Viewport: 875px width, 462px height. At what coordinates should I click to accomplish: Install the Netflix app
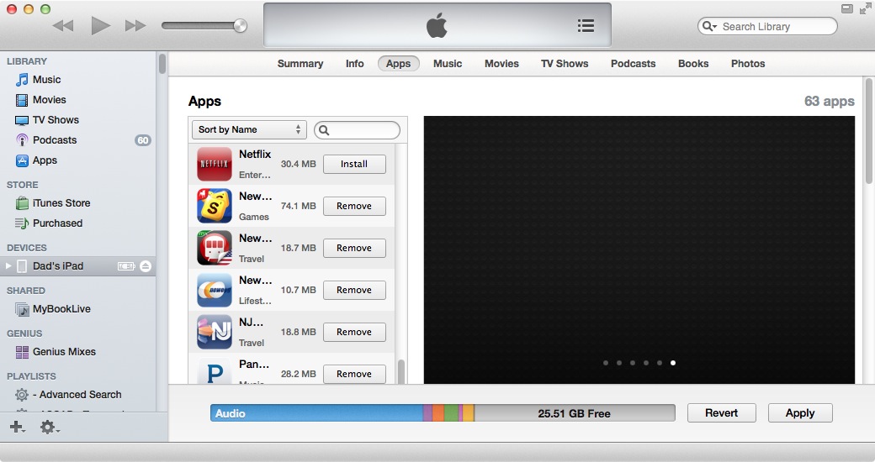(x=354, y=164)
